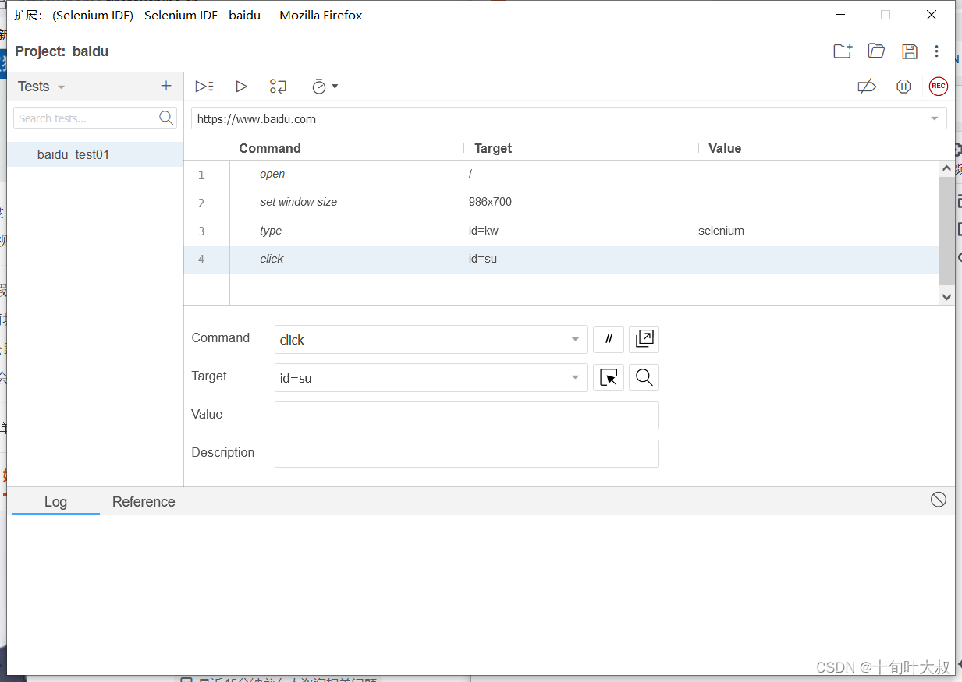The height and width of the screenshot is (682, 962).
Task: Open the three-dot more options menu
Action: coord(937,51)
